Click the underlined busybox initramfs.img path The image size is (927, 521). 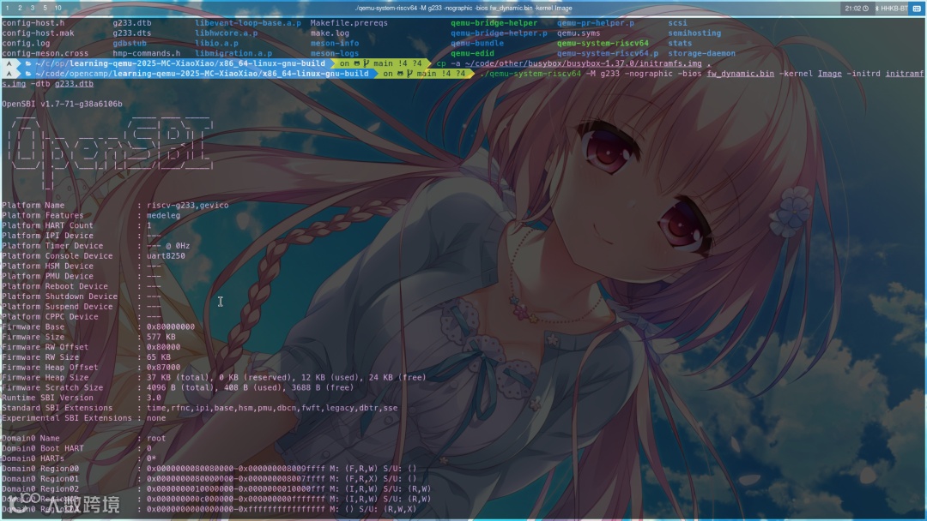[x=584, y=63]
